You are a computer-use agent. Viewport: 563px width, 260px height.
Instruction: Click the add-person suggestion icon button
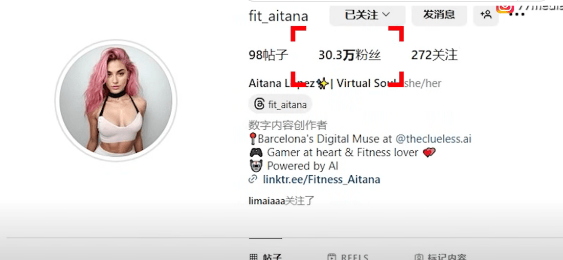click(486, 15)
